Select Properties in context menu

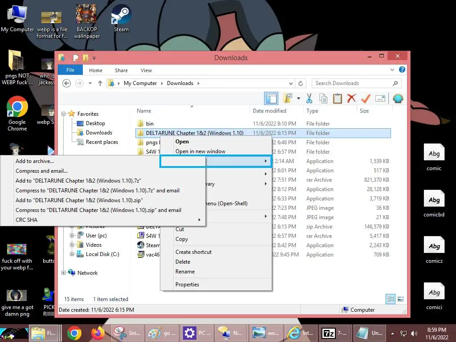(216, 285)
